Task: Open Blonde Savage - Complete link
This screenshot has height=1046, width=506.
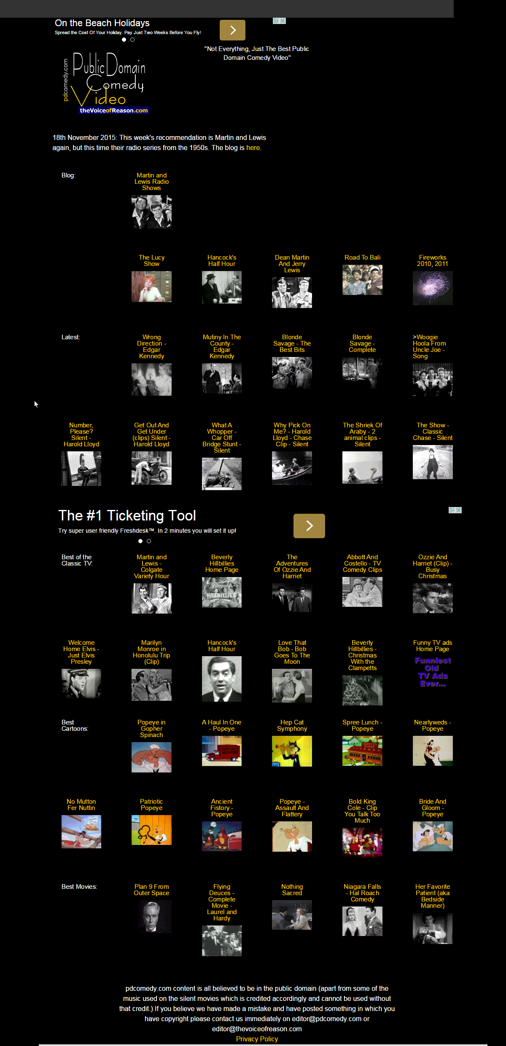Action: (x=362, y=343)
